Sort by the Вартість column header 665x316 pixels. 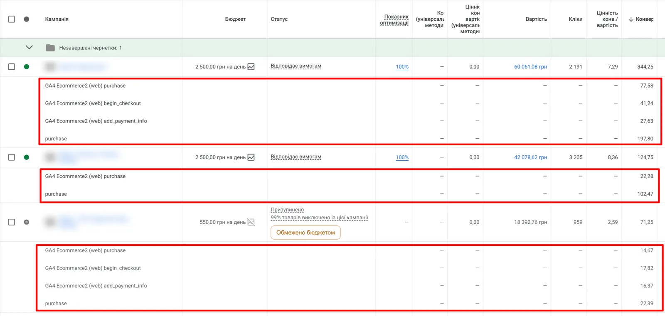[x=536, y=19]
